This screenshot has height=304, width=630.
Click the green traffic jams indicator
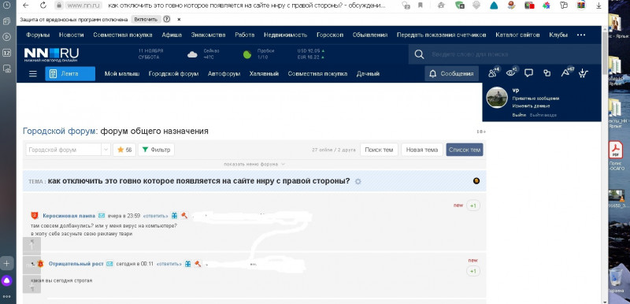click(x=247, y=54)
